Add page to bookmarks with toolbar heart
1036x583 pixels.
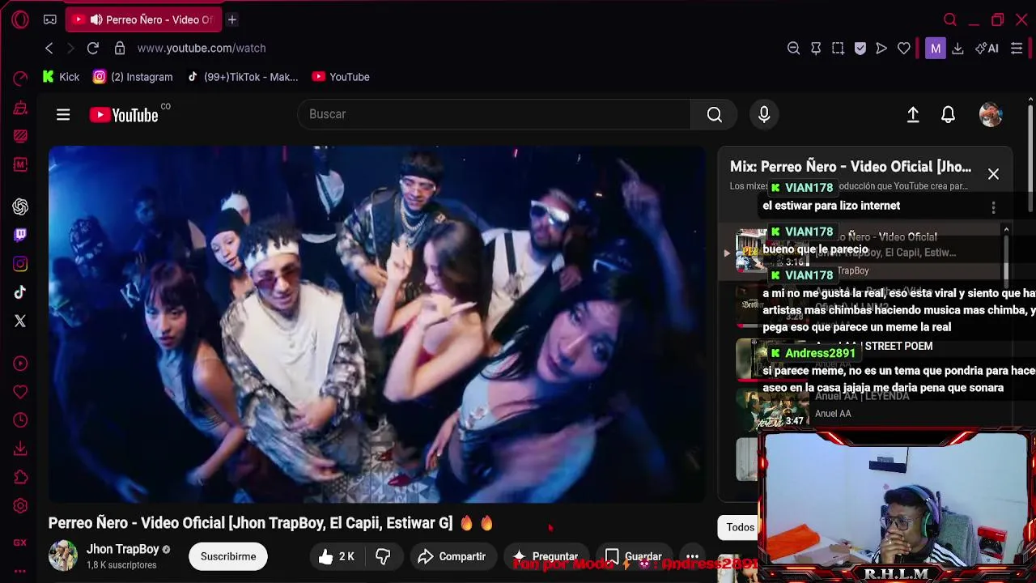pos(903,48)
